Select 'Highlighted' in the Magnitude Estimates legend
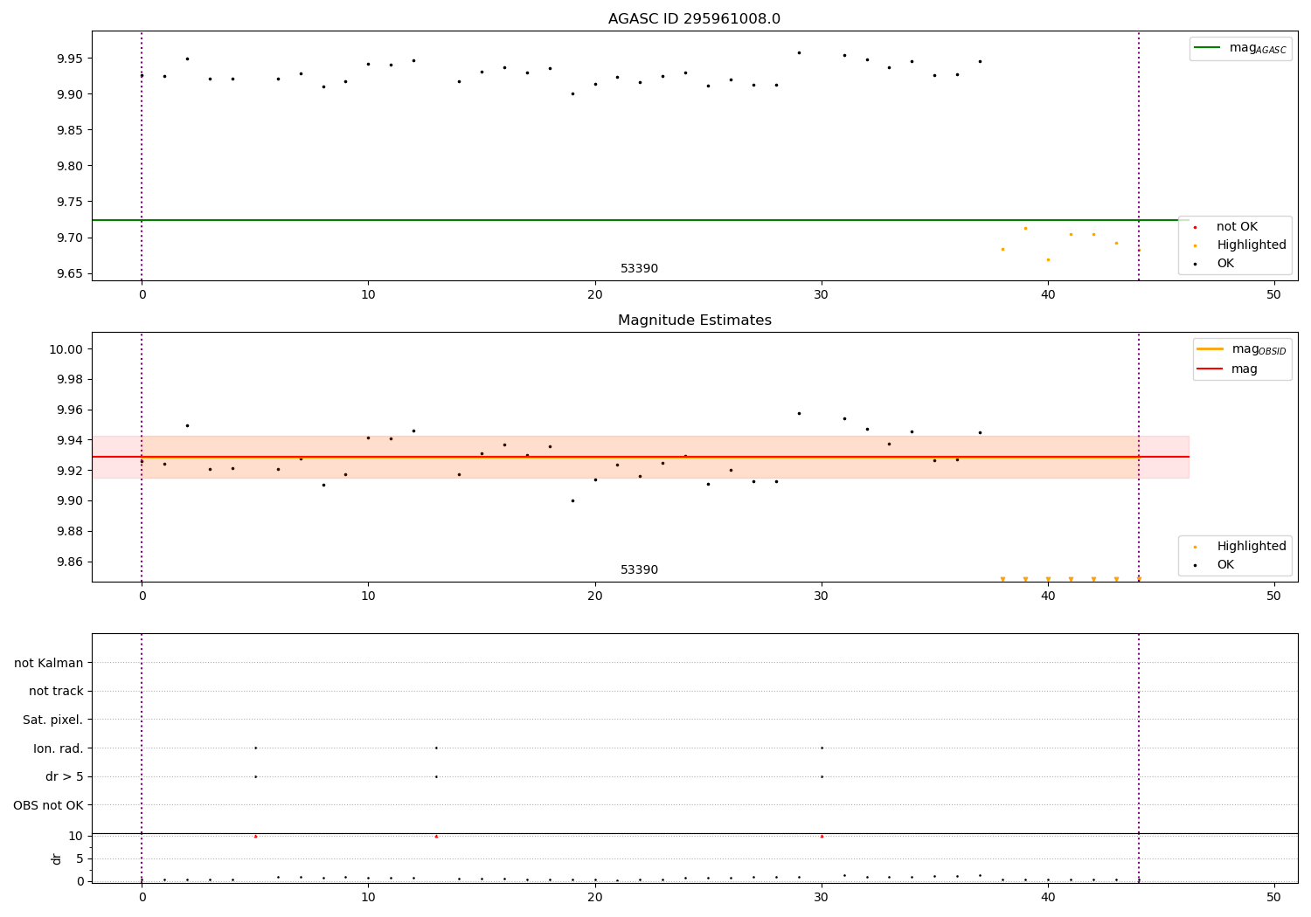Image resolution: width=1311 pixels, height=917 pixels. pos(1252,547)
